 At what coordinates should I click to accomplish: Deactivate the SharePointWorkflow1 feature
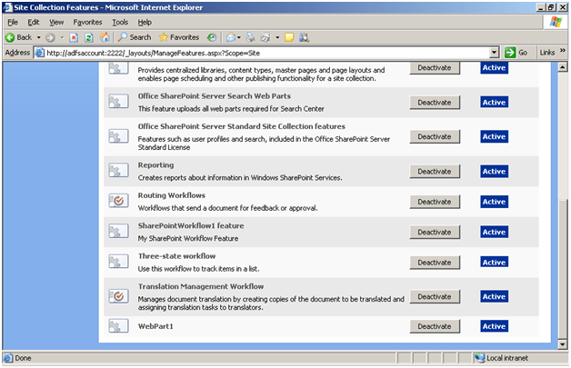(435, 232)
